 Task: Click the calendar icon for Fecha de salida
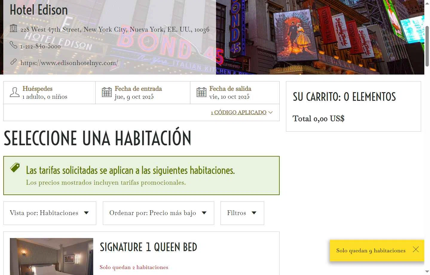[x=201, y=92]
